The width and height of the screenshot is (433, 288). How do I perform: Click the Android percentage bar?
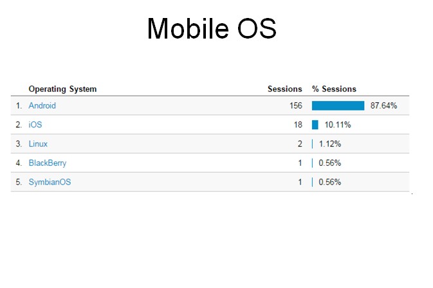point(338,105)
